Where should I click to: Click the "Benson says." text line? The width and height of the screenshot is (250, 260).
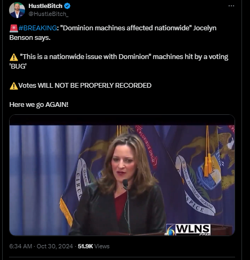point(30,38)
